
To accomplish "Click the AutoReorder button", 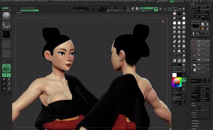I will tap(205, 87).
